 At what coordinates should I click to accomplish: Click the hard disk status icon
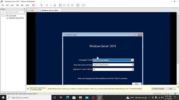point(155,94)
